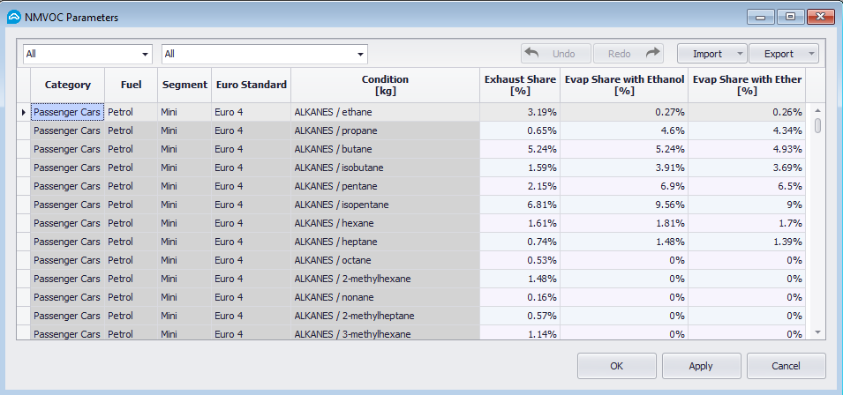The height and width of the screenshot is (395, 843).
Task: Maximize the NMVOC Parameters window
Action: (x=790, y=17)
